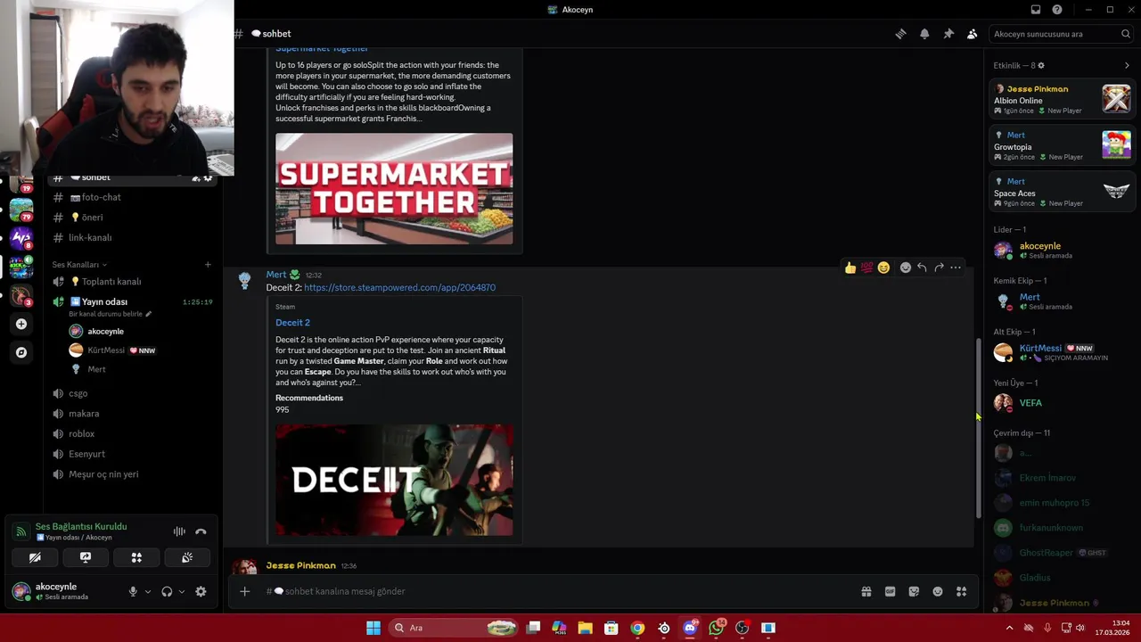Open Mert's Growtopia activity card
Image resolution: width=1141 pixels, height=642 pixels.
[x=1063, y=145]
